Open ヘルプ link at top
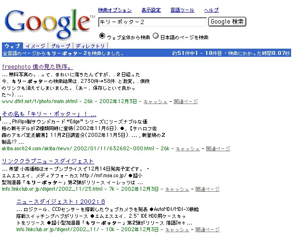Image resolution: width=294 pixels, height=236 pixels. coord(211,10)
